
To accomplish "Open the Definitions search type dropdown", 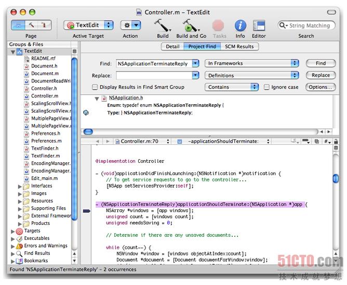I will click(251, 75).
